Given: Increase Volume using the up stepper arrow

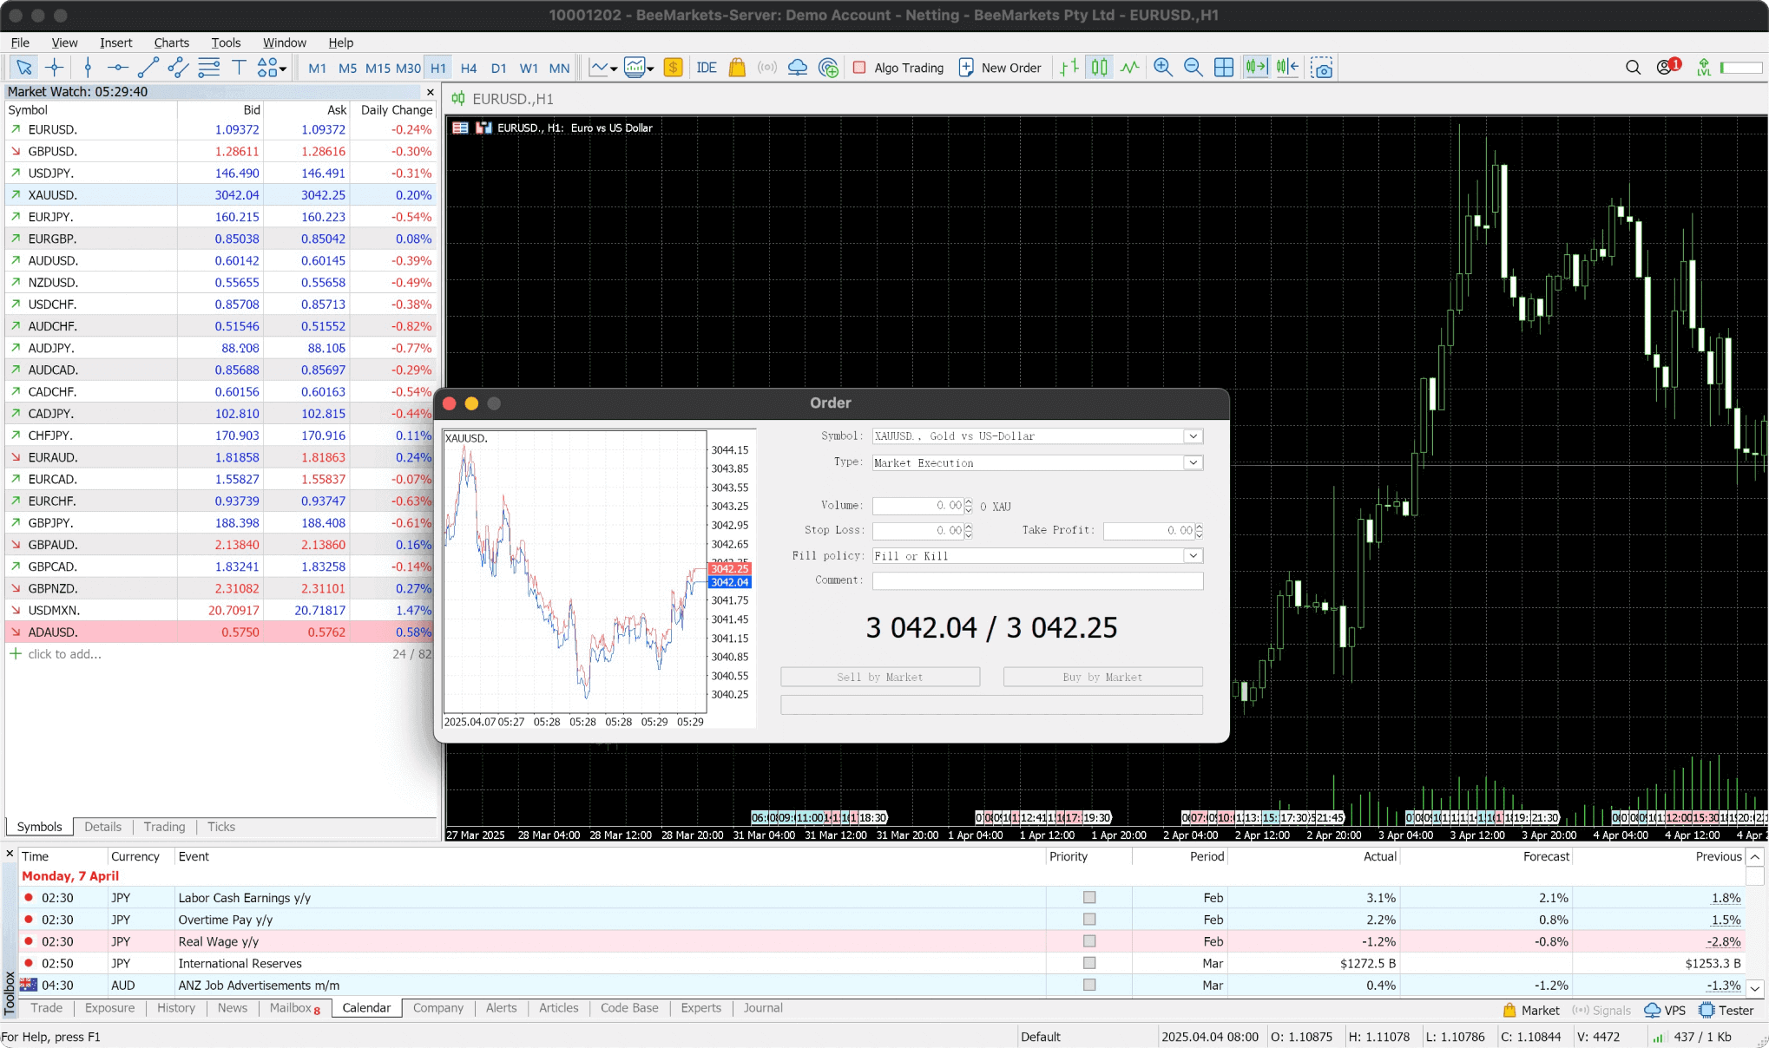Looking at the screenshot, I should tap(969, 501).
